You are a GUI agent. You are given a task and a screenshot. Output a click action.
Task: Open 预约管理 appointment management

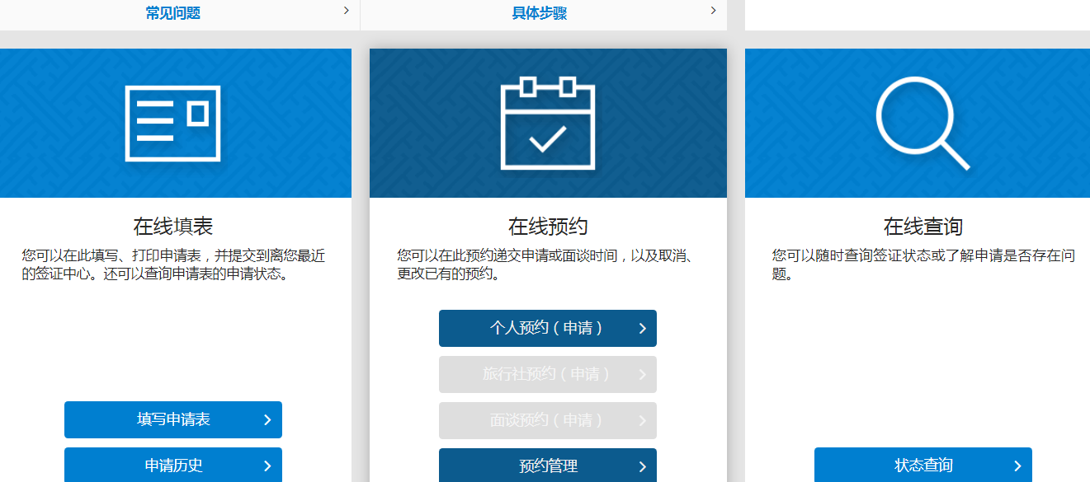tap(547, 466)
